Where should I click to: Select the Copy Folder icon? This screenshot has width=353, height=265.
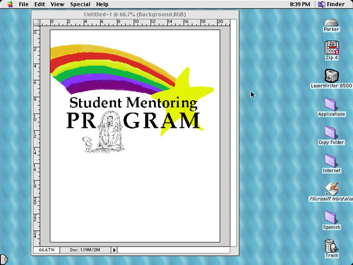tap(331, 133)
